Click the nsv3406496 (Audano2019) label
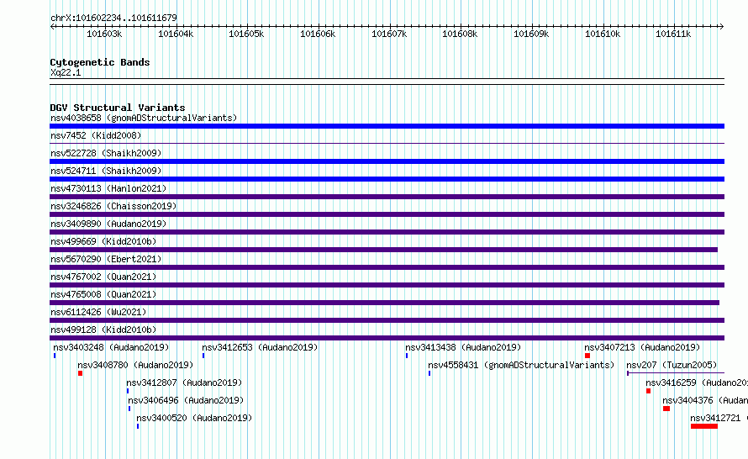 coord(186,400)
